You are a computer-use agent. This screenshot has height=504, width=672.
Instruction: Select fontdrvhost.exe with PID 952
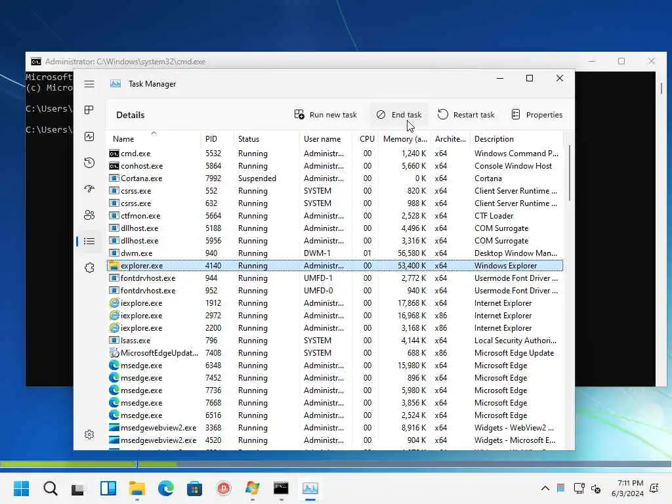tap(335, 291)
